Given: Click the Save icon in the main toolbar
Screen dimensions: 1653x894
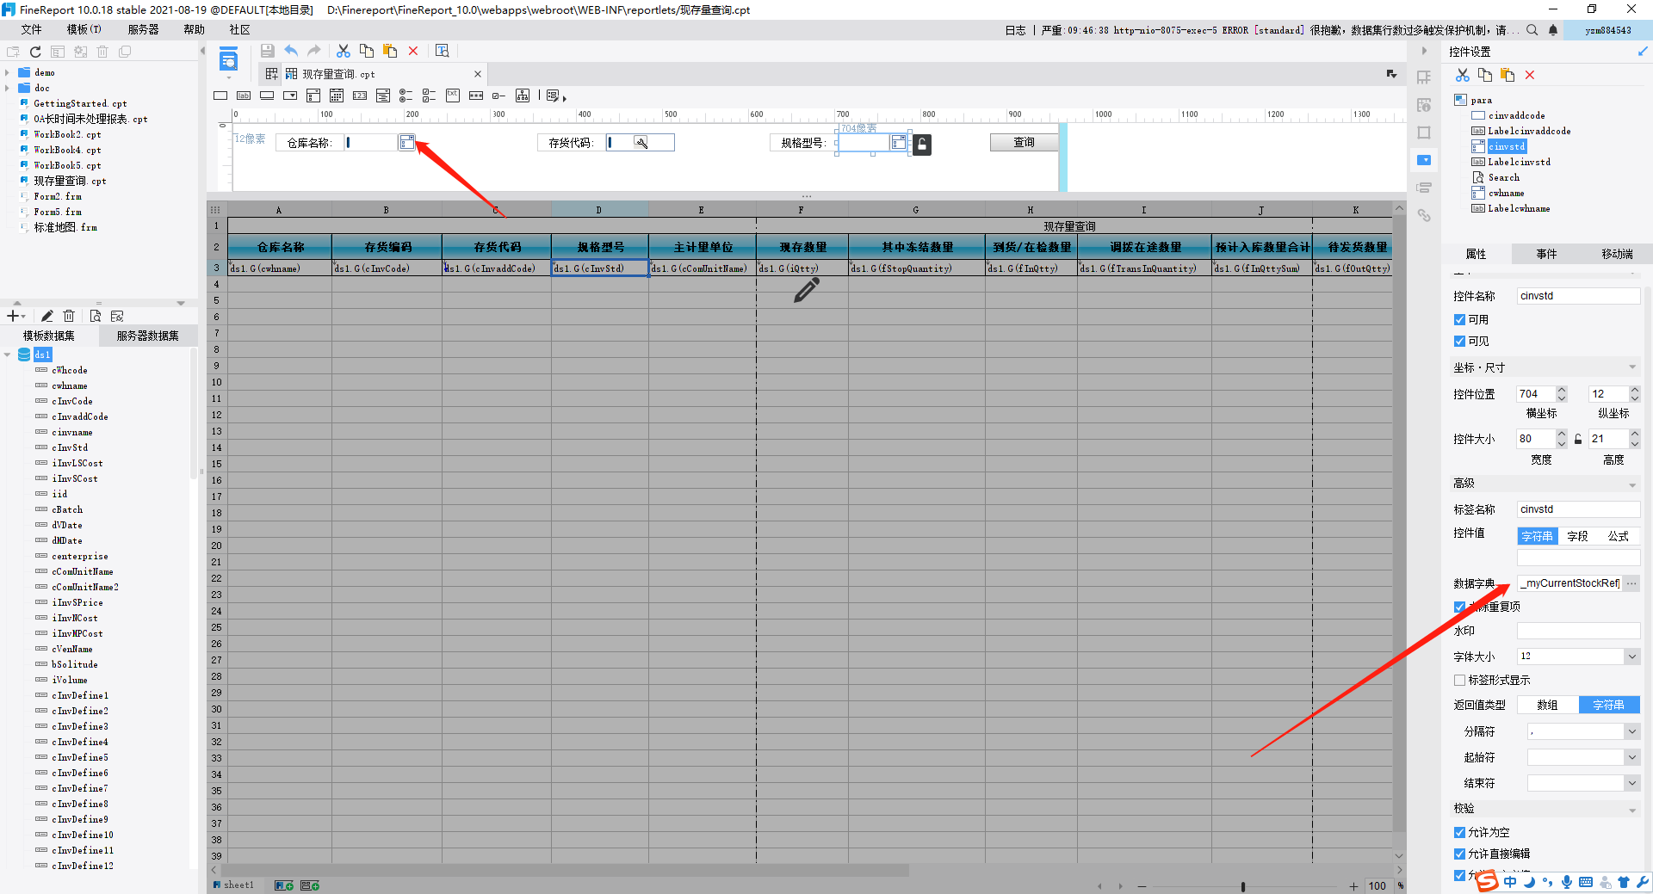Looking at the screenshot, I should tap(267, 51).
